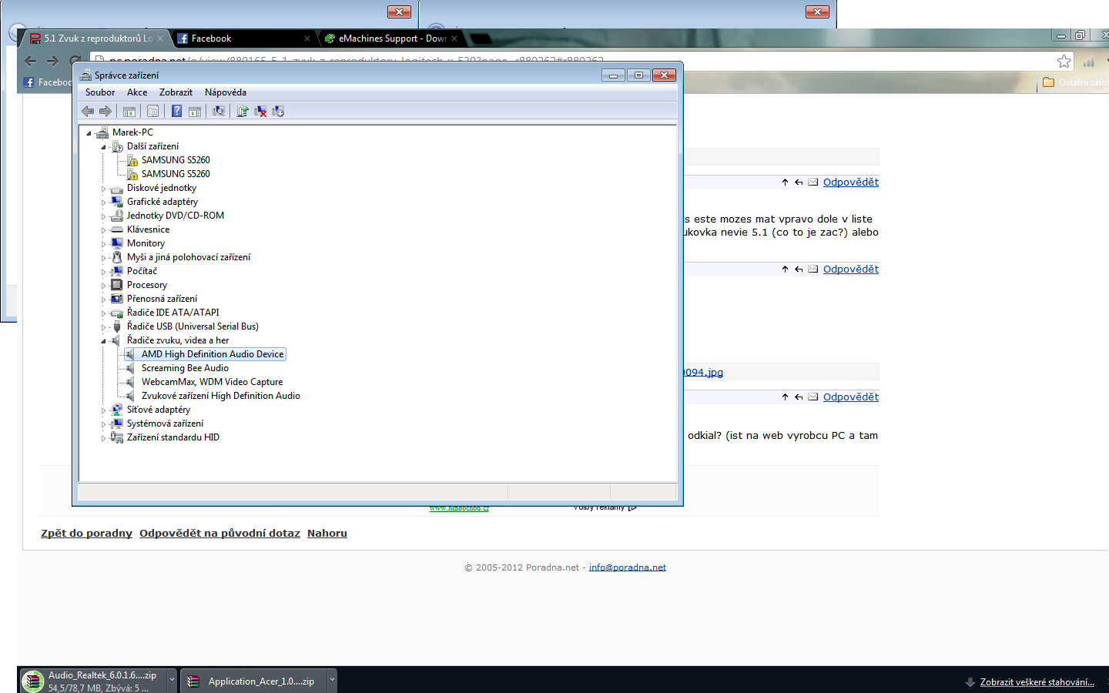
Task: Click the blue Help question mark icon
Action: [176, 112]
